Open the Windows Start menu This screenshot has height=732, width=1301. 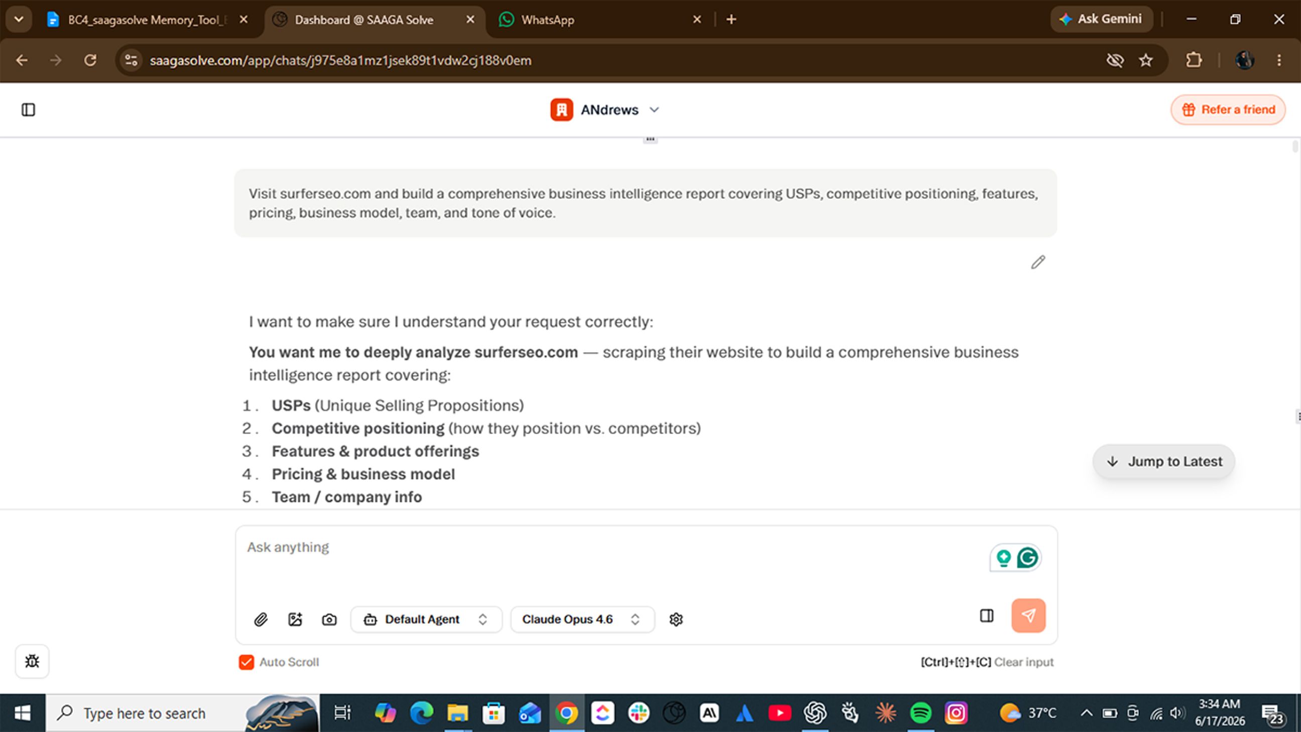click(x=23, y=713)
